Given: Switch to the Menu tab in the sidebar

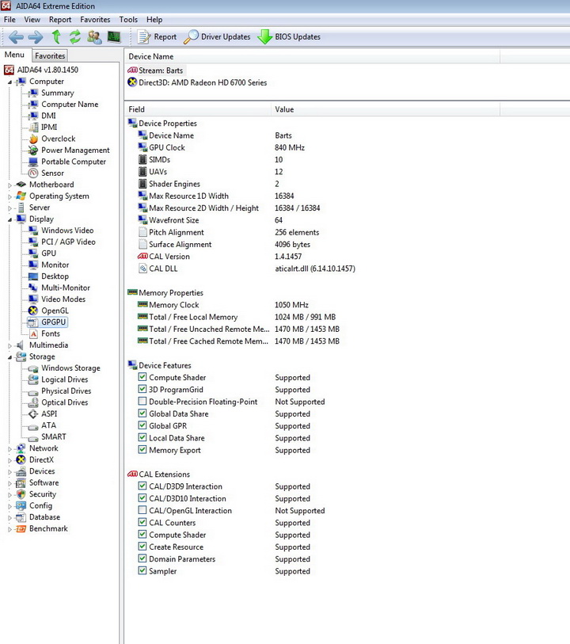Looking at the screenshot, I should click(x=15, y=55).
